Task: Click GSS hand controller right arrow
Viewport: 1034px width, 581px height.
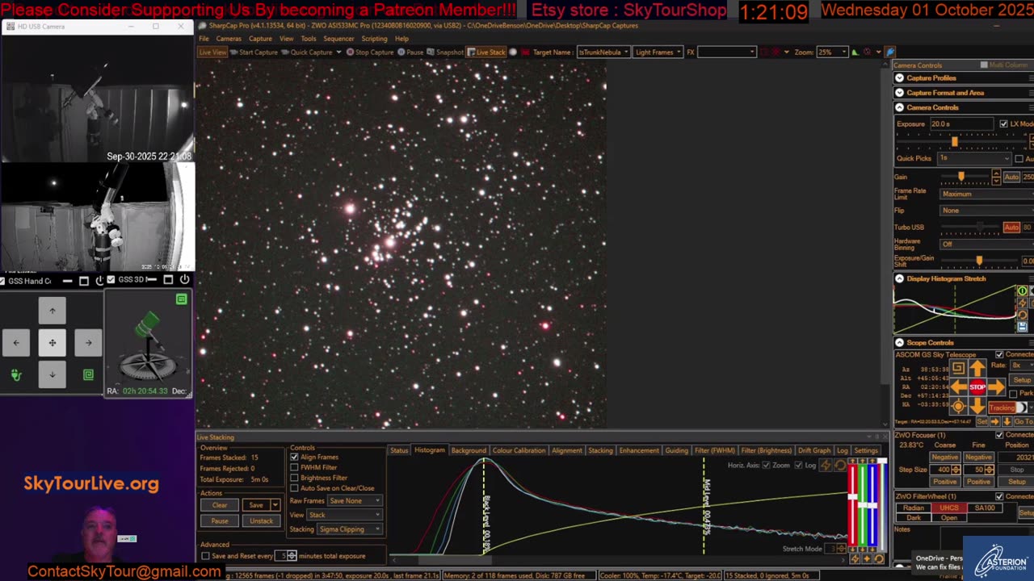Action: [x=88, y=342]
